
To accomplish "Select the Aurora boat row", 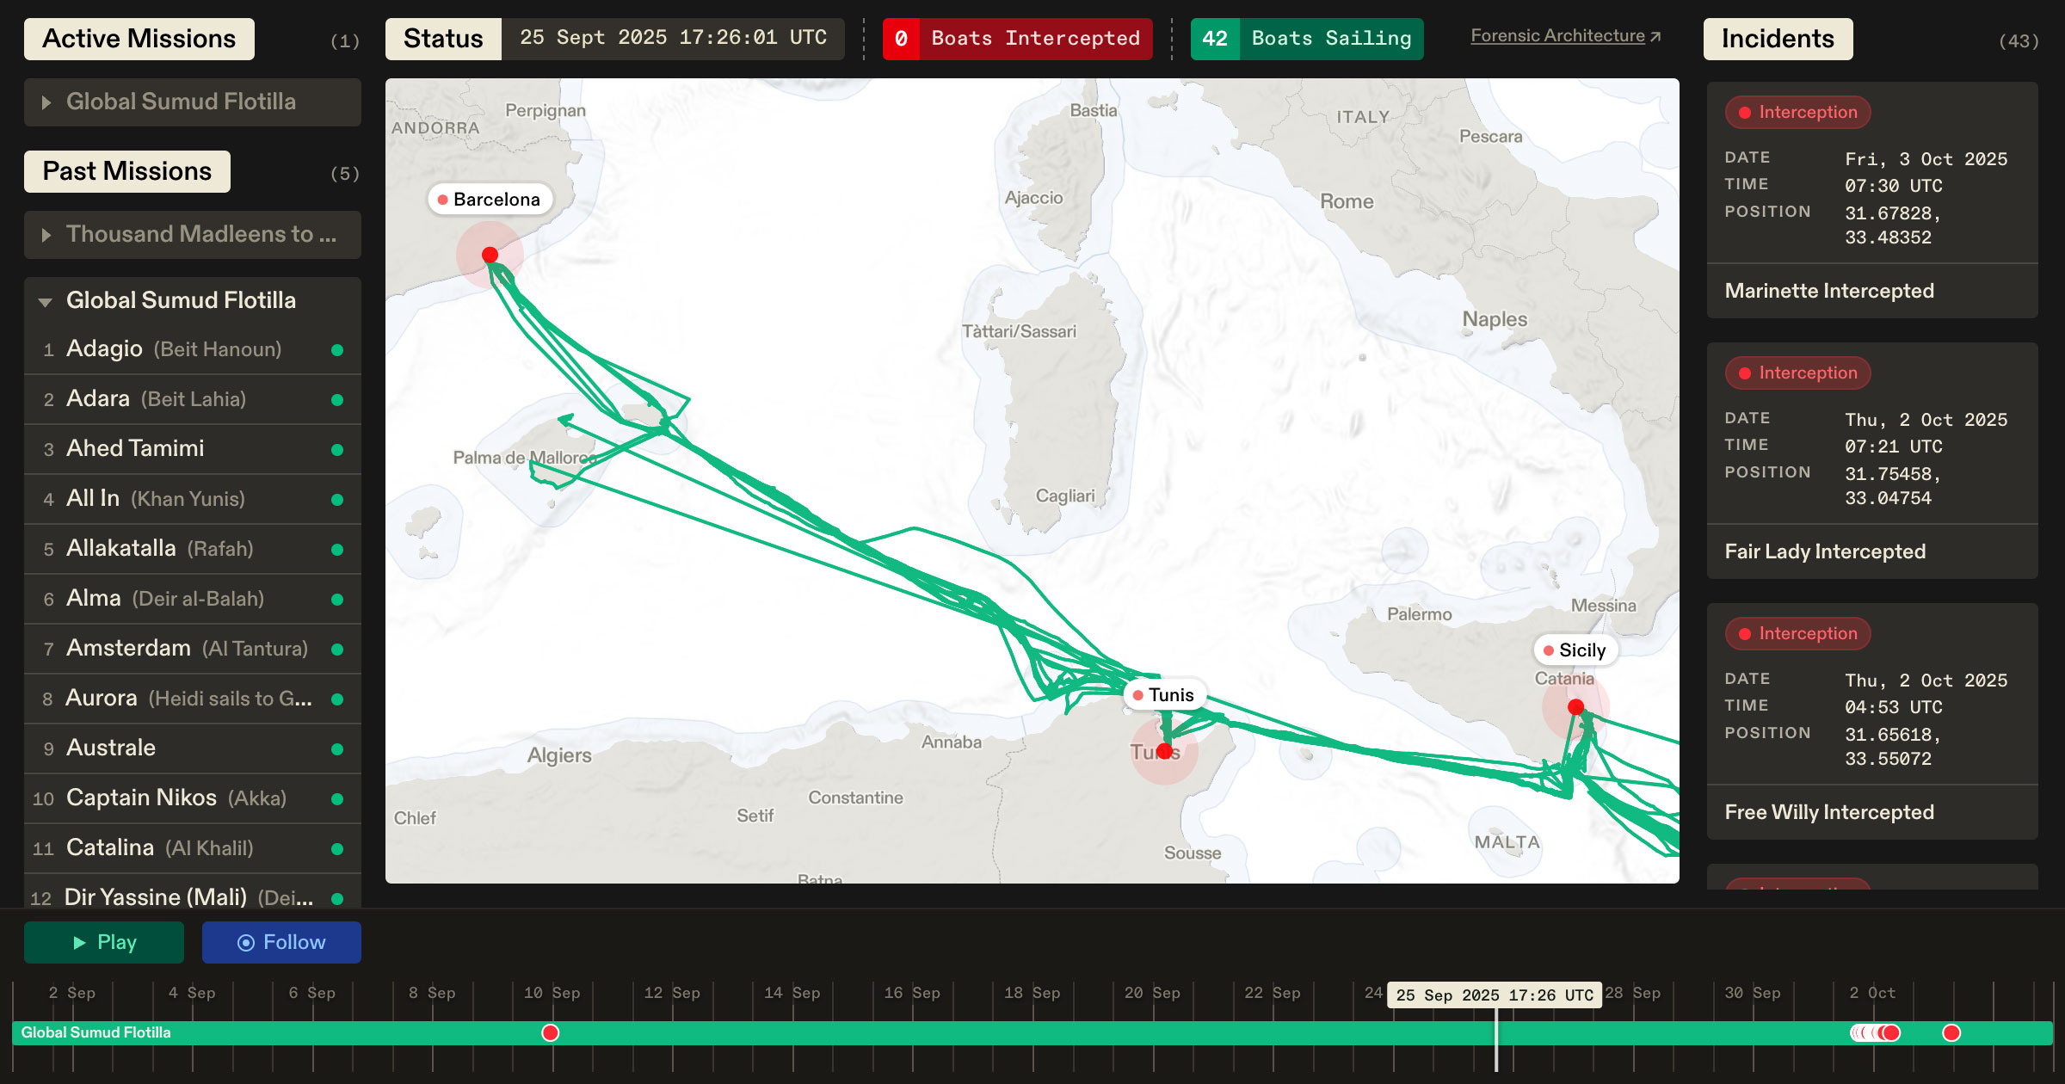I will coord(193,699).
